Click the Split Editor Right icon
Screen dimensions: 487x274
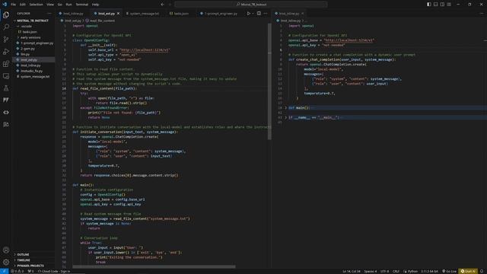pos(259,14)
